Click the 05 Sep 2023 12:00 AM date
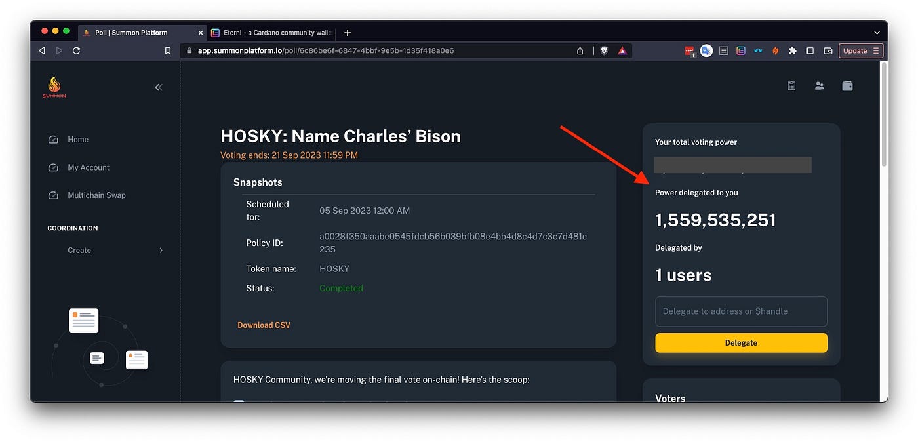Screen dimensions: 918x442 (365, 211)
